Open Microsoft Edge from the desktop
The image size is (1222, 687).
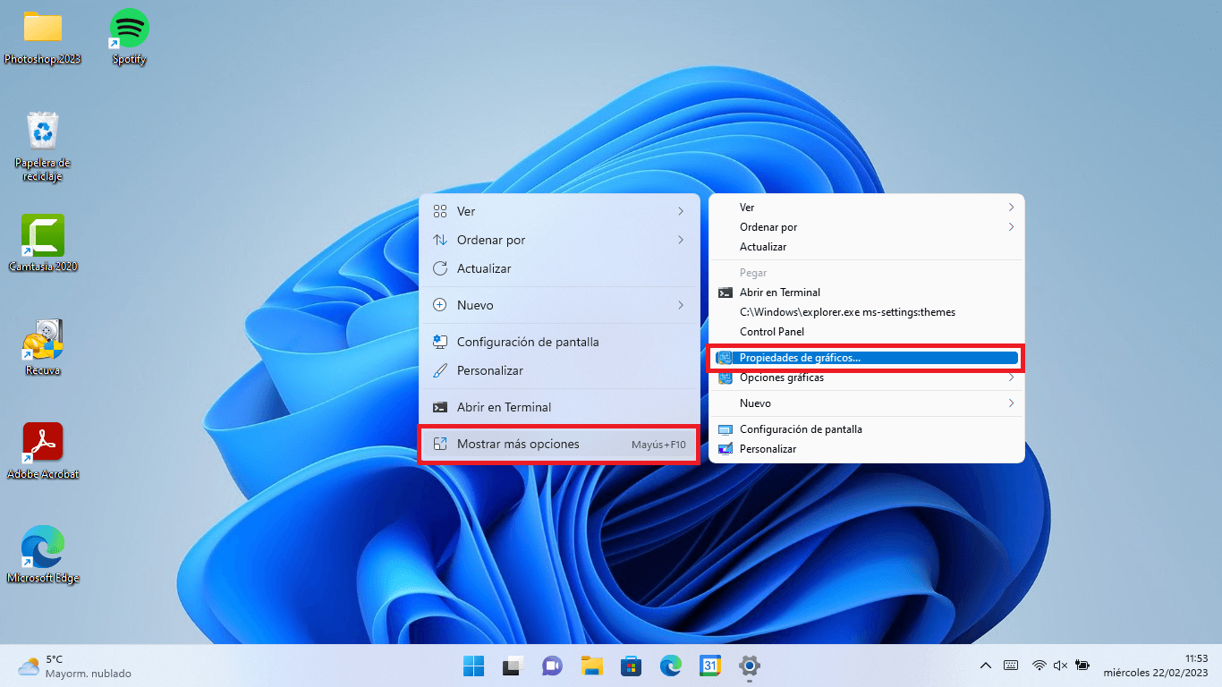point(42,543)
